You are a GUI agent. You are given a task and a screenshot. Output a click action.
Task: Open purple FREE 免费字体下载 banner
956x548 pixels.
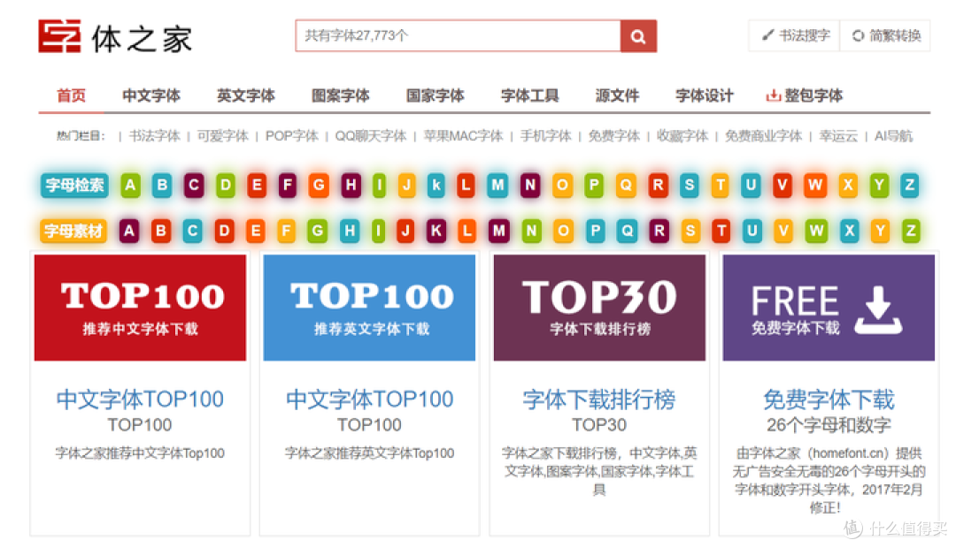pyautogui.click(x=829, y=308)
